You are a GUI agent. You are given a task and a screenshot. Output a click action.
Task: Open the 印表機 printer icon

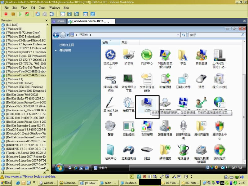coord(129,57)
